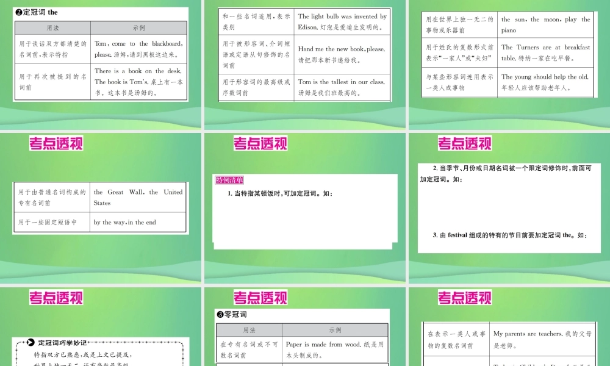This screenshot has height=366, width=610.
Task: Click the example There is a book on the desk
Action: point(139,82)
